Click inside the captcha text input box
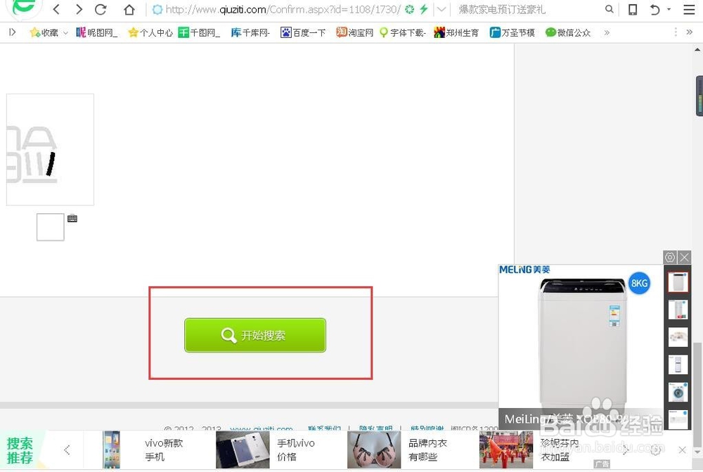 [49, 227]
